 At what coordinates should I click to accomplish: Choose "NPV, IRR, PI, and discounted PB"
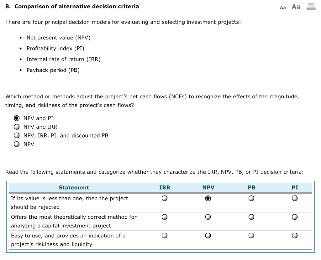click(x=17, y=135)
